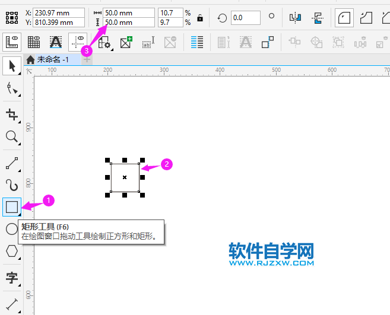Add a new document tab with plus
This screenshot has height=315, width=390.
[87, 60]
